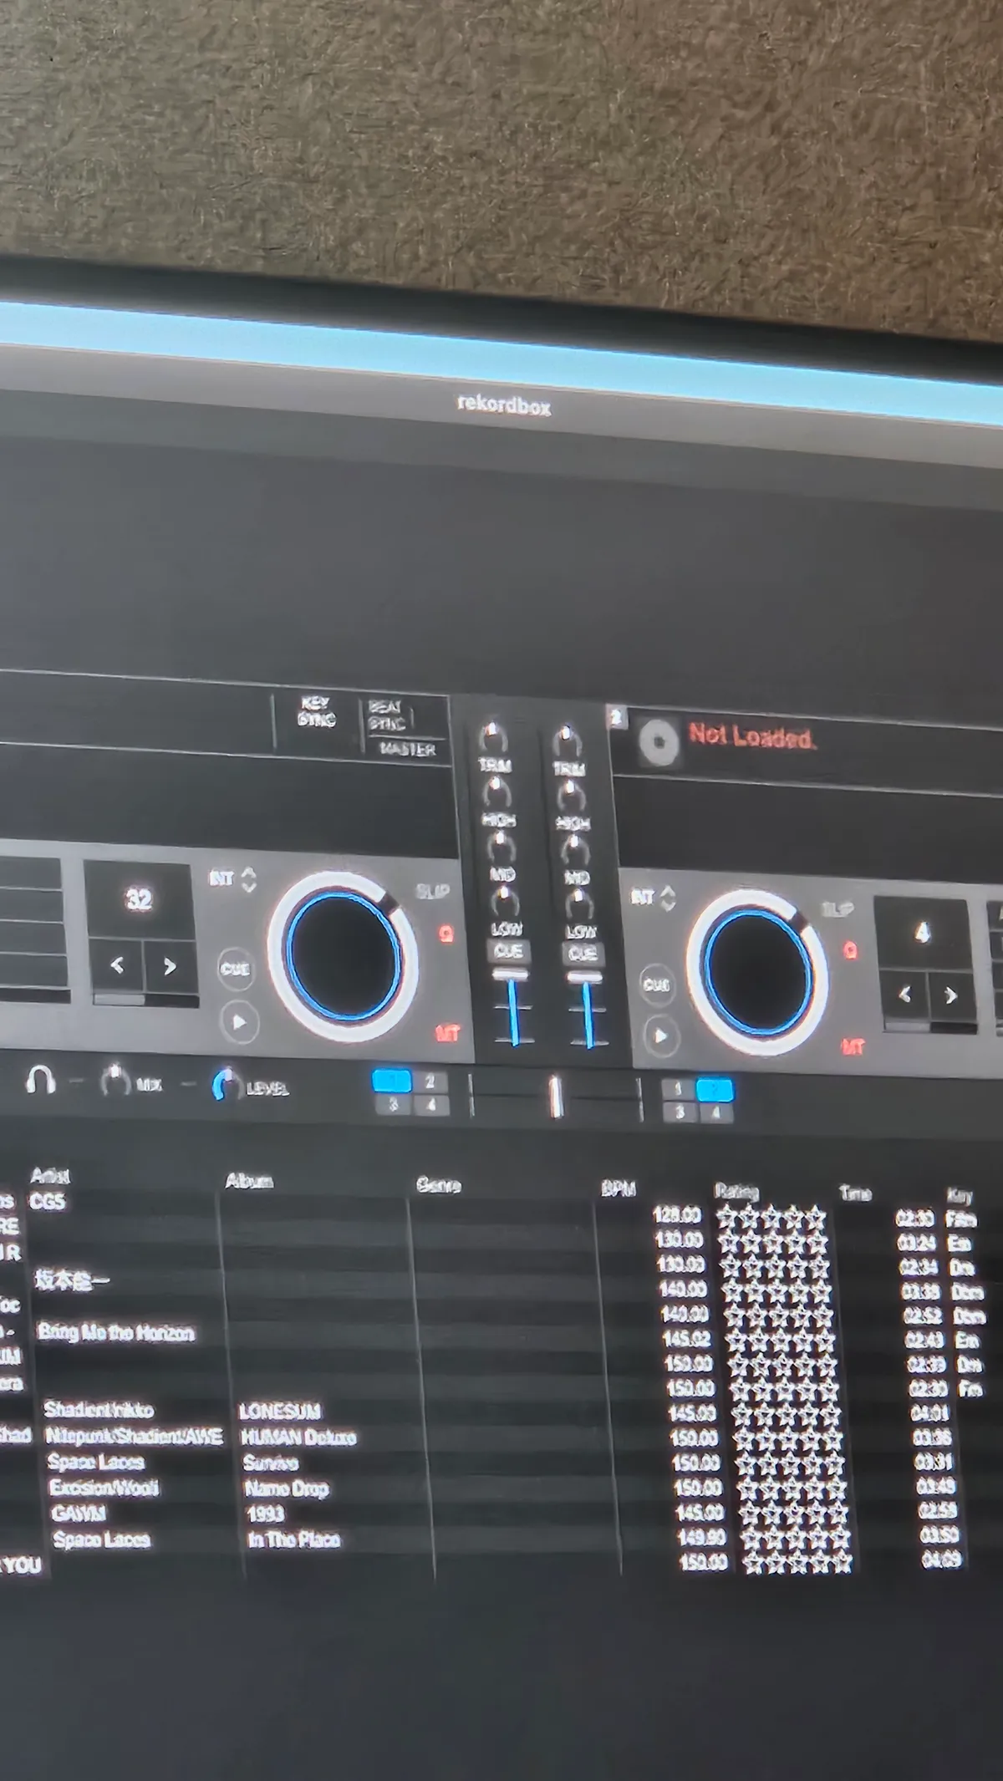Click the disc icon beside Not Loaded
1003x1781 pixels.
(x=659, y=741)
